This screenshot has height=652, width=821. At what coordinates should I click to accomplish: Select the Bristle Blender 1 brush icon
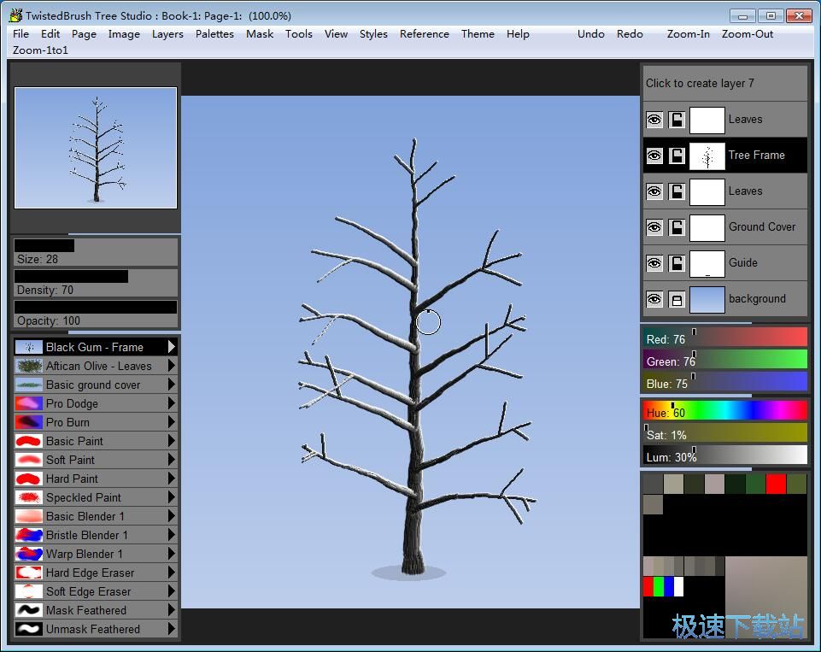tap(29, 535)
